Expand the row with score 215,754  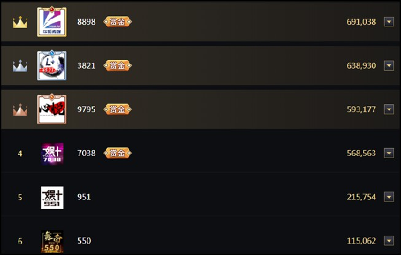(x=389, y=197)
